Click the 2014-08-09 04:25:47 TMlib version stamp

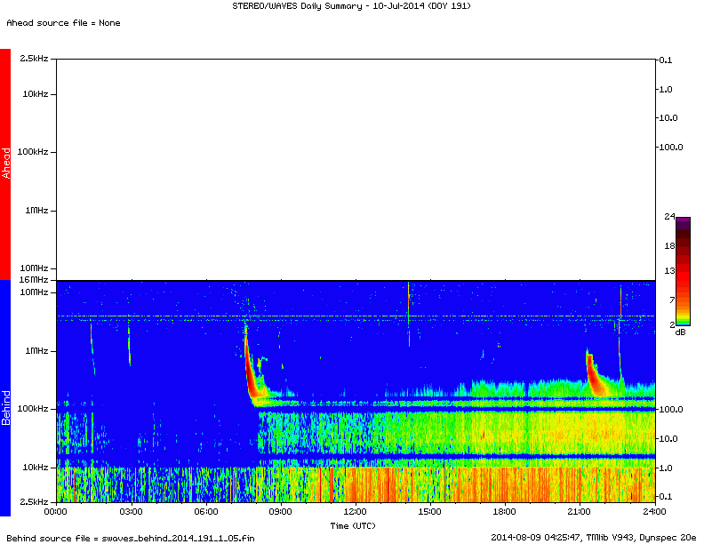pyautogui.click(x=594, y=537)
